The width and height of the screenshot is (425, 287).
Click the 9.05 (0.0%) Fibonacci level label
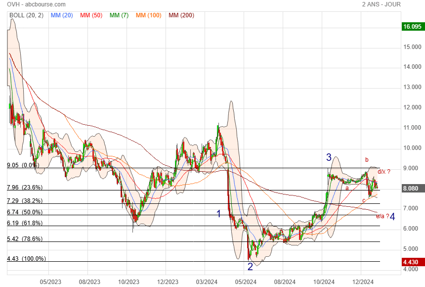pyautogui.click(x=23, y=165)
